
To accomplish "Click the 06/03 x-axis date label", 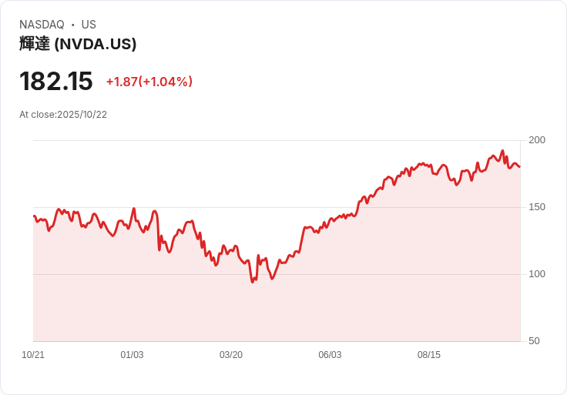I will [x=330, y=355].
